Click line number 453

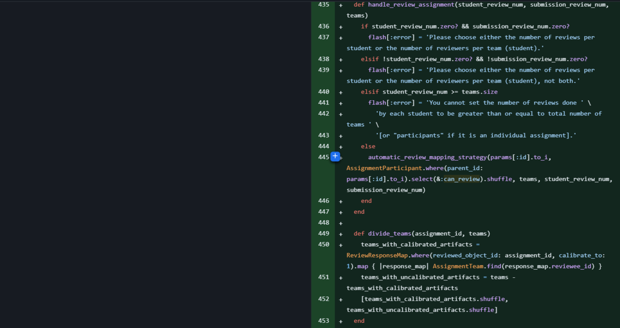click(323, 321)
